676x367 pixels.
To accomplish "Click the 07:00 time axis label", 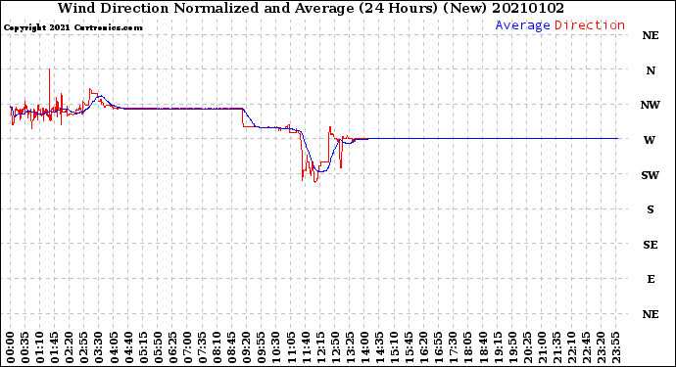I will pos(188,347).
